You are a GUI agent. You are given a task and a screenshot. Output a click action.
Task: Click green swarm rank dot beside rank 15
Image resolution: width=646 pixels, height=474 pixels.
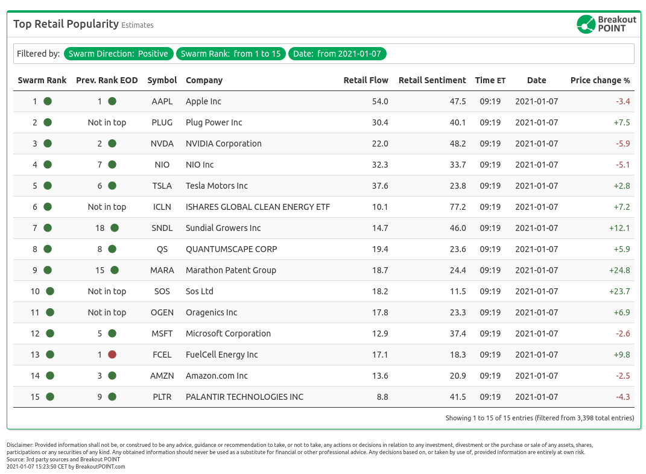50,397
